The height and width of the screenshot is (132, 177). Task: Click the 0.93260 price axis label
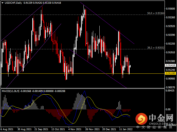click(x=170, y=17)
